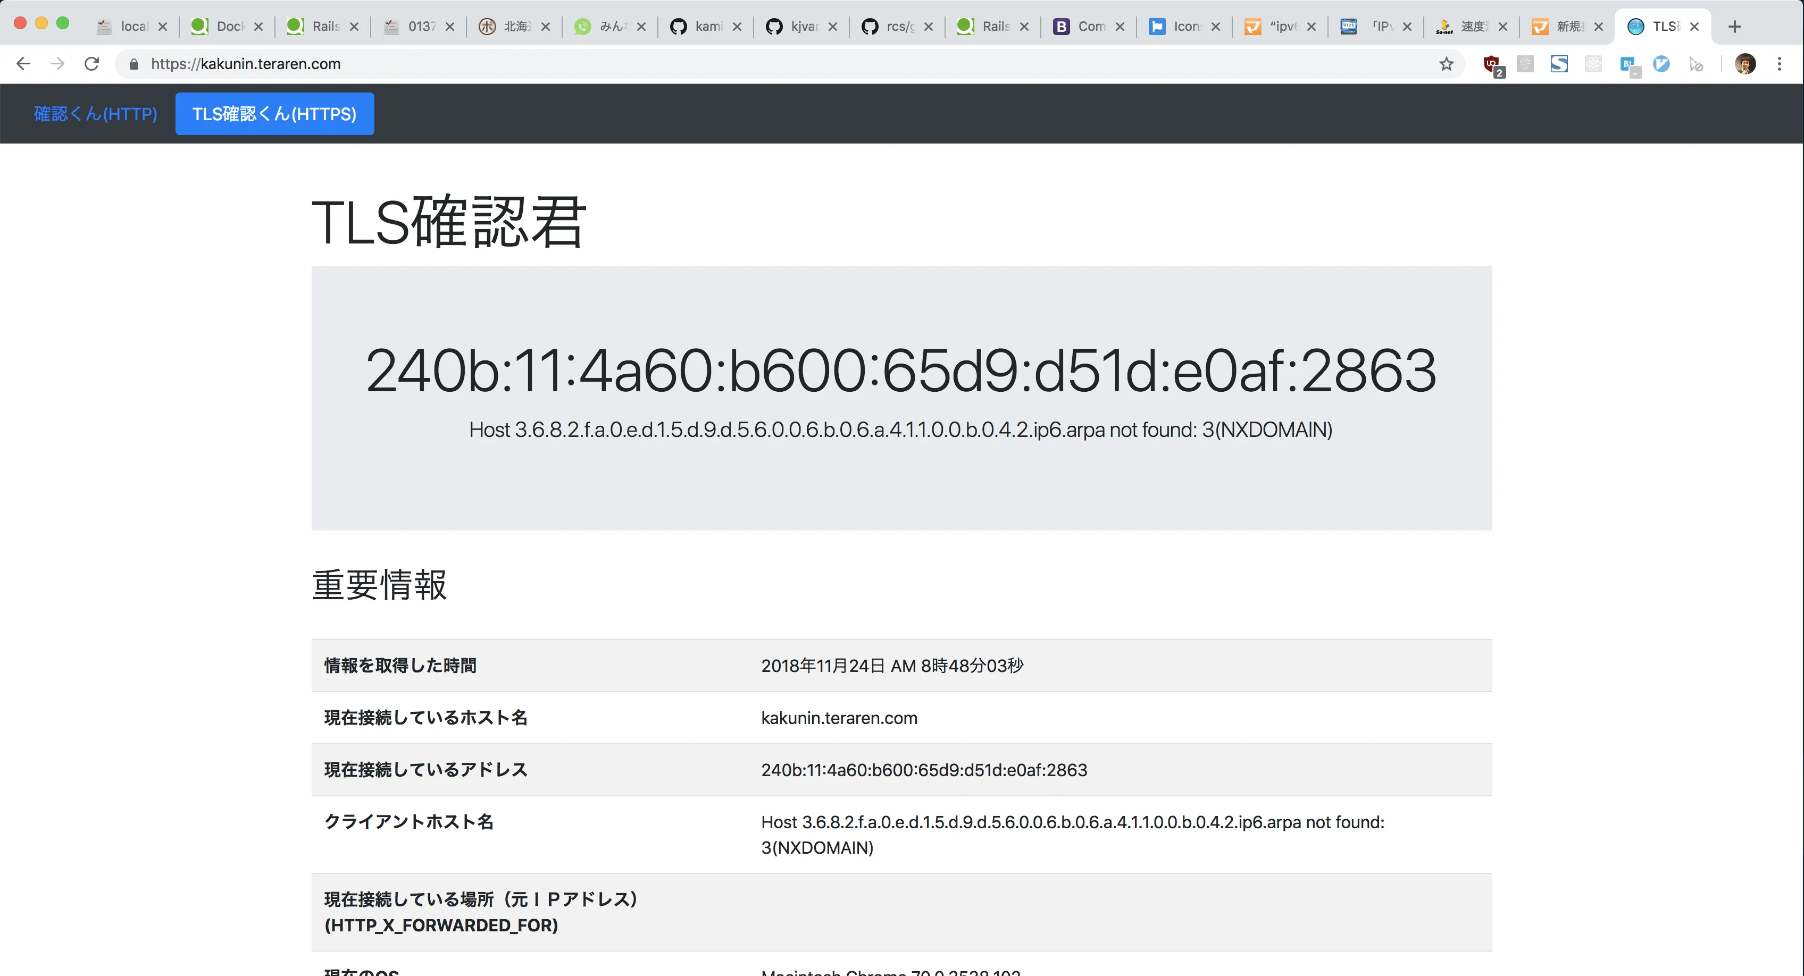The height and width of the screenshot is (976, 1804).
Task: Close the 速度 tab
Action: (1502, 27)
